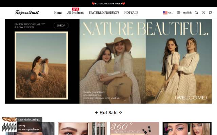Screen dimensions: 217x135
Task: Open the eyebrow pencil product card
Action: click(x=82, y=128)
